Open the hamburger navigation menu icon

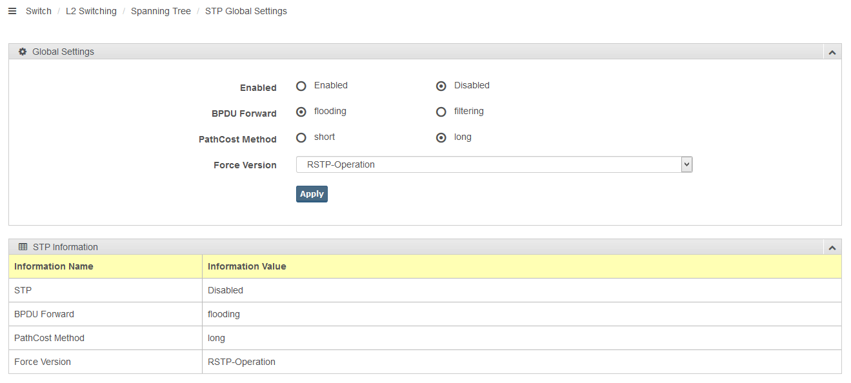click(12, 11)
